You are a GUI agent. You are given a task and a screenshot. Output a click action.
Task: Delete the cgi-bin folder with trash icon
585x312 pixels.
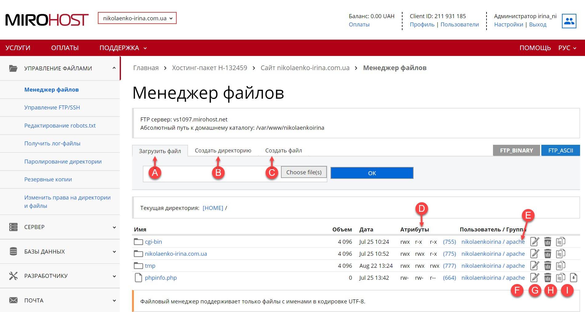[x=547, y=242]
